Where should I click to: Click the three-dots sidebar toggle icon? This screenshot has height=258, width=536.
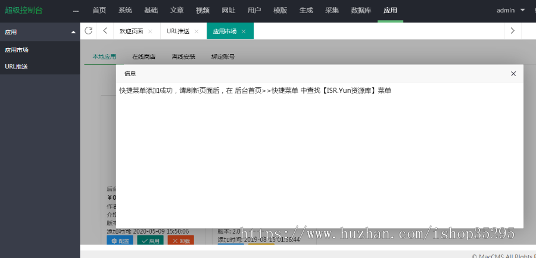(76, 11)
